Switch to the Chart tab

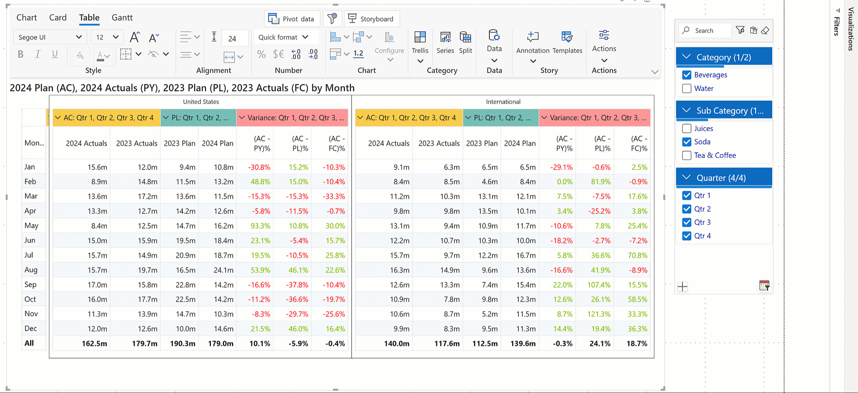coord(26,18)
